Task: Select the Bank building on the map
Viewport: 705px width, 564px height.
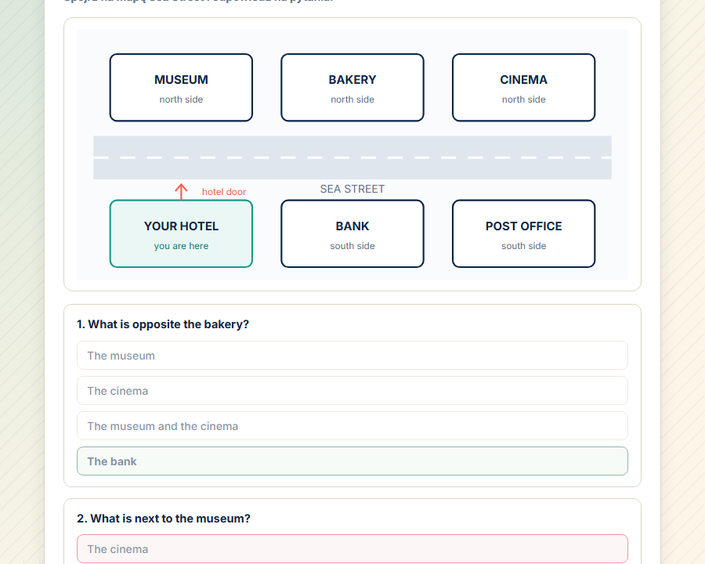Action: pyautogui.click(x=352, y=234)
